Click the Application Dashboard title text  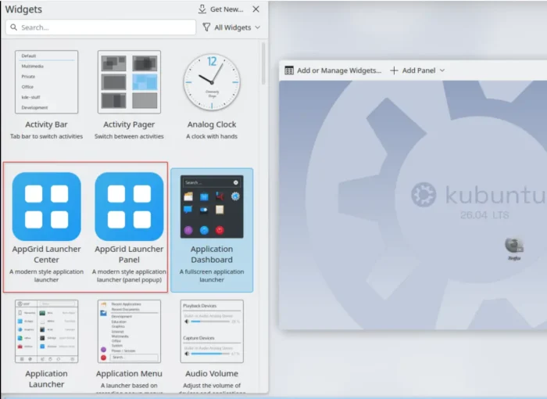(x=212, y=254)
